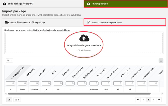
Task: Click the spreadsheet icon for grade sheet import
Action: pyautogui.click(x=89, y=22)
